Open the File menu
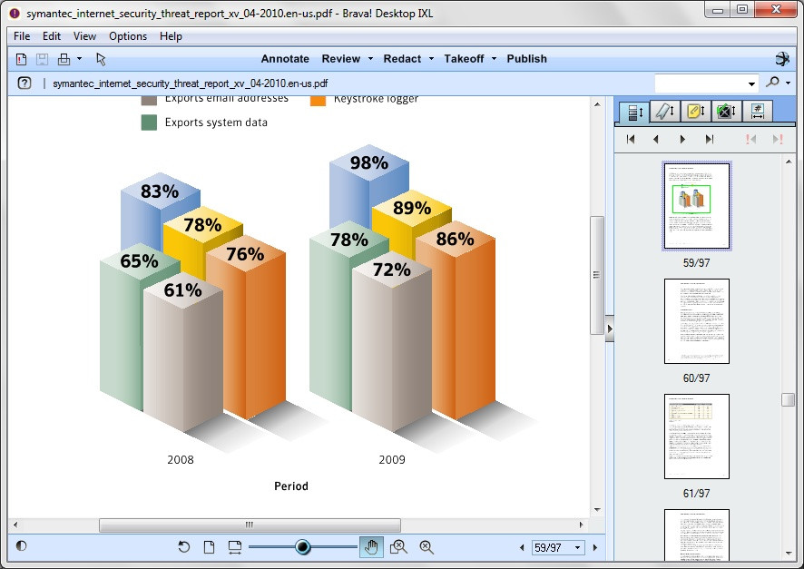The width and height of the screenshot is (804, 569). tap(22, 36)
